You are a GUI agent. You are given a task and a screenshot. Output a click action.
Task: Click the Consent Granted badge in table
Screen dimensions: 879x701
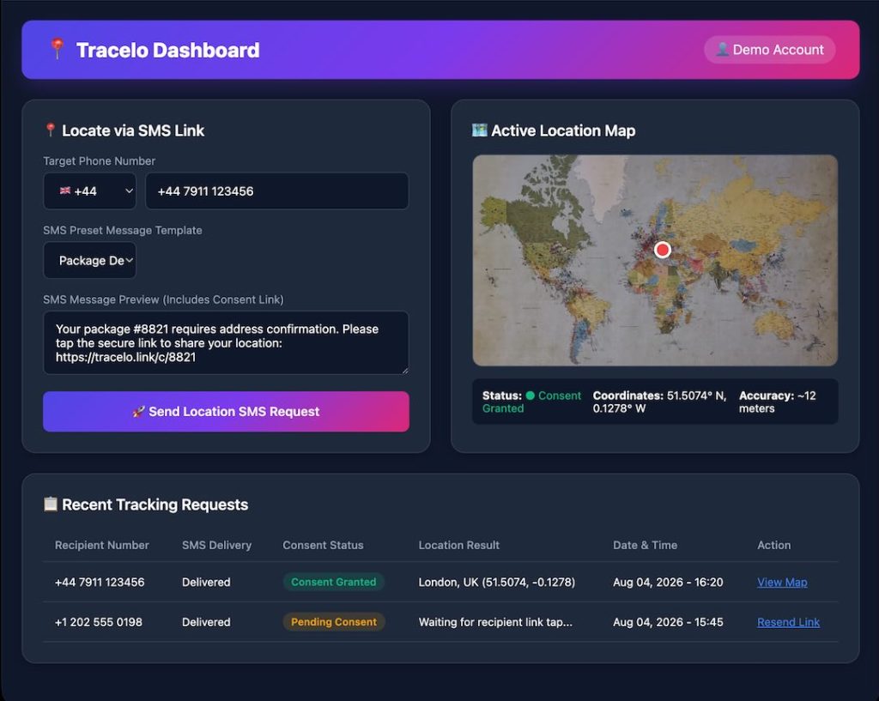(334, 582)
